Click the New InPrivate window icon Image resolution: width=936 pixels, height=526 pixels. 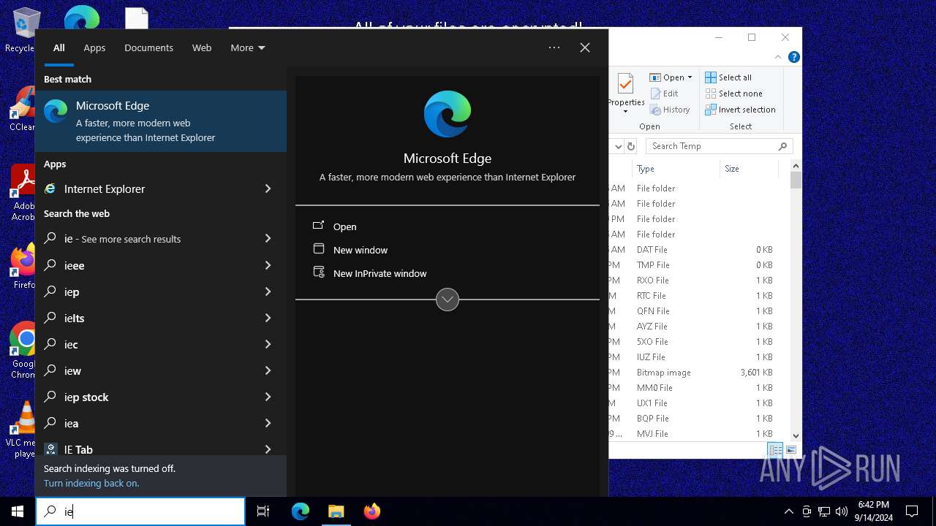[x=319, y=272]
